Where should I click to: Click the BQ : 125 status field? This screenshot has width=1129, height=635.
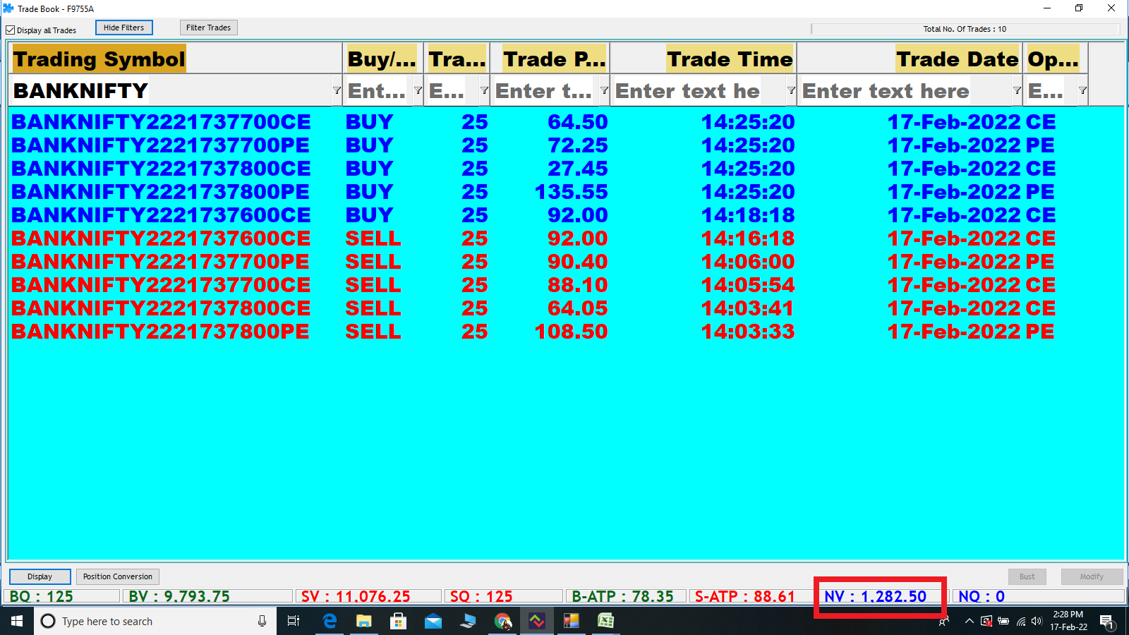[61, 596]
